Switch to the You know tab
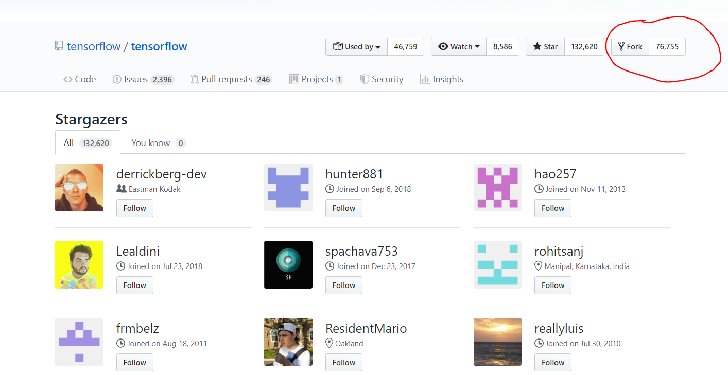 159,143
